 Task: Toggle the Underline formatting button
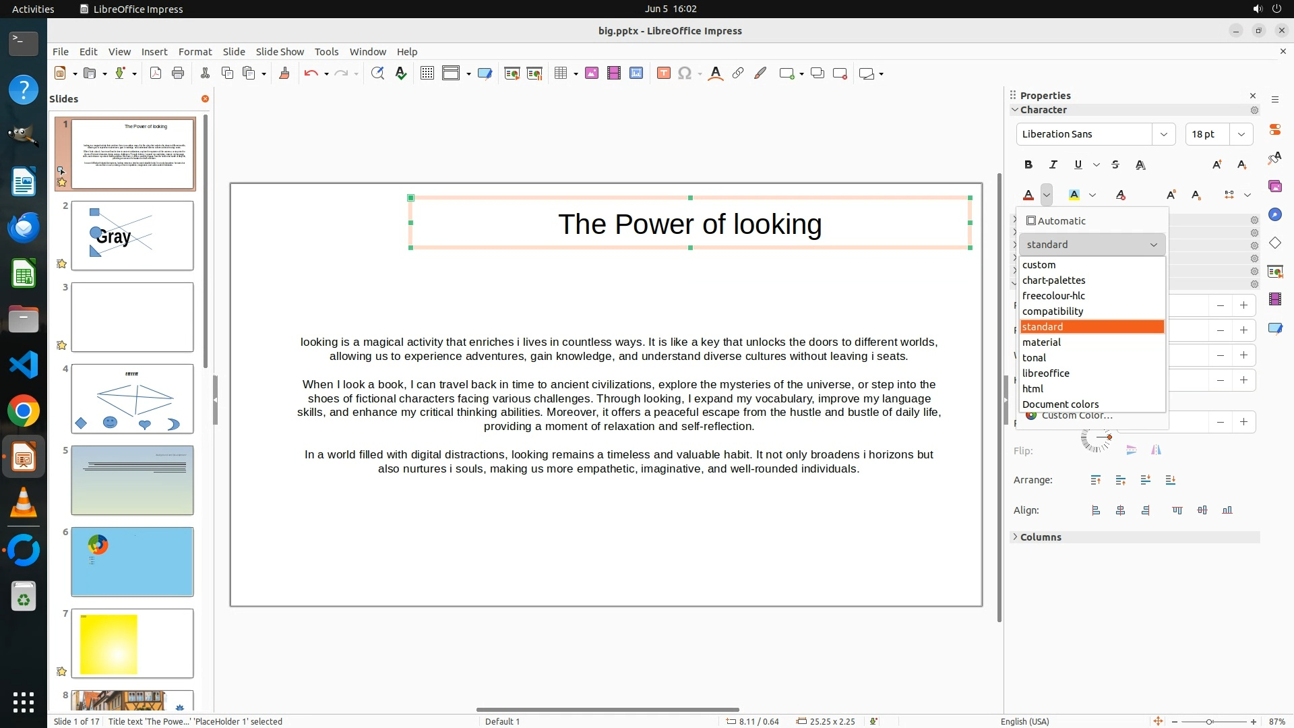point(1078,164)
